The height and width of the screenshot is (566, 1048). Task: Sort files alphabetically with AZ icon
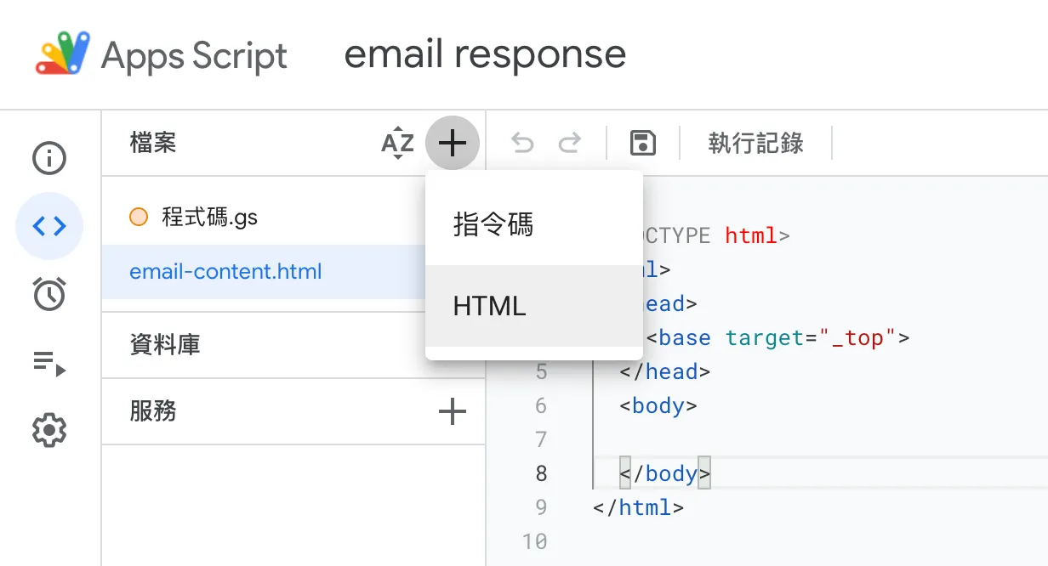397,143
